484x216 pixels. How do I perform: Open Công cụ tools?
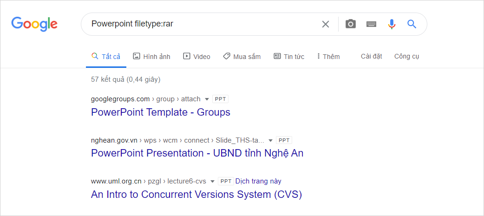coord(406,57)
